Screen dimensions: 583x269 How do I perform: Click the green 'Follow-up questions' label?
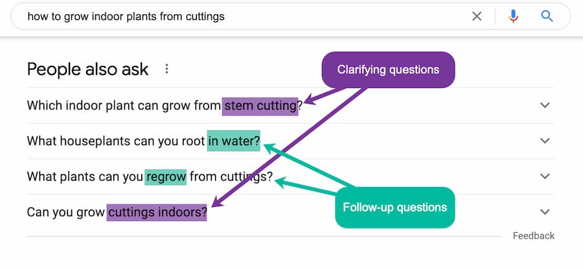point(394,208)
